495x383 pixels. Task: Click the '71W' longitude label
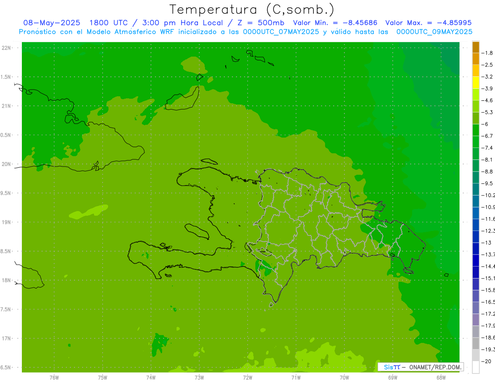point(296,378)
